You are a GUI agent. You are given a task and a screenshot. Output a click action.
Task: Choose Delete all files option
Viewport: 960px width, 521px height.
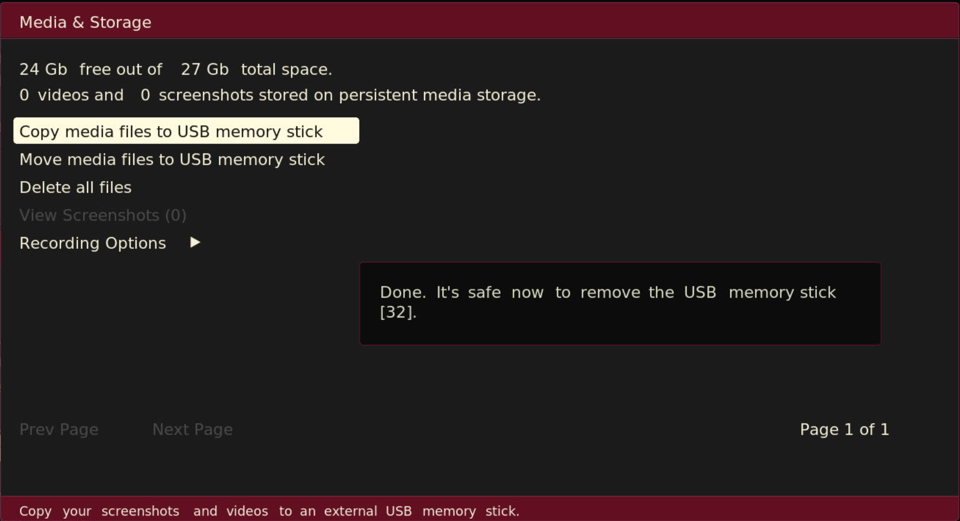coord(75,187)
